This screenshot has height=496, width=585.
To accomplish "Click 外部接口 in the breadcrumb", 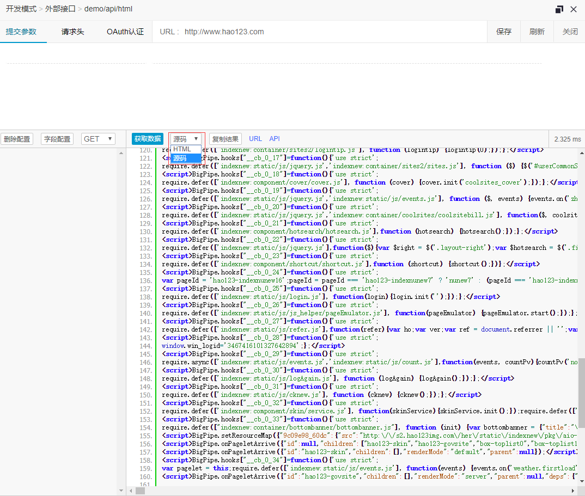I will click(60, 9).
